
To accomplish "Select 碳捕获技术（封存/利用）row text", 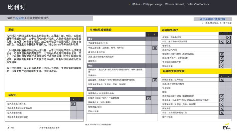I will (99, 102).
